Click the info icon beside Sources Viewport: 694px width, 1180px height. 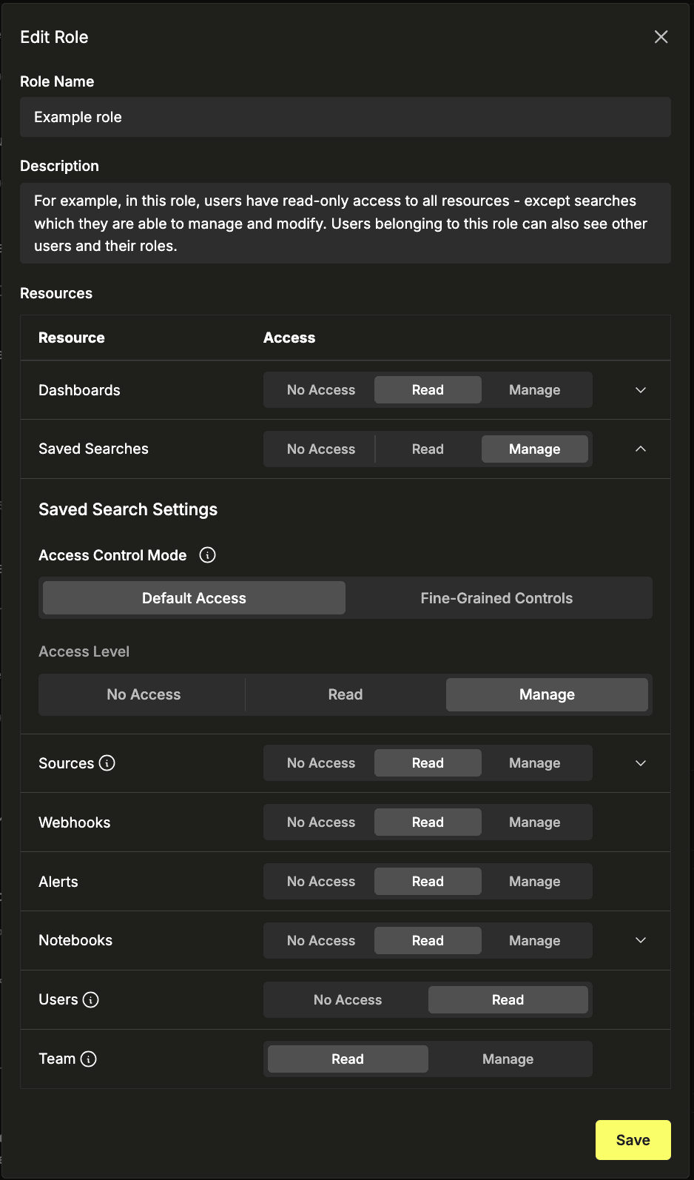107,763
